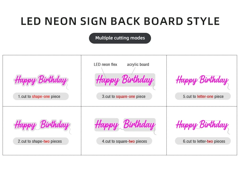Image resolution: width=240 pixels, height=180 pixels.
Task: Select the square-two pieces Happy Birthday sign
Action: [125, 125]
